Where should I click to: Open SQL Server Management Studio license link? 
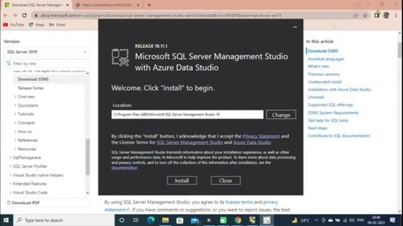(190, 143)
